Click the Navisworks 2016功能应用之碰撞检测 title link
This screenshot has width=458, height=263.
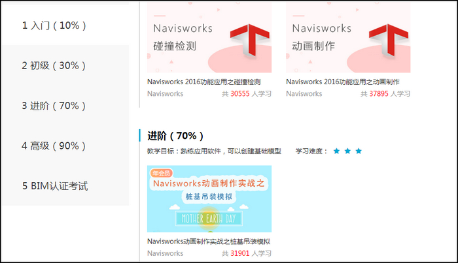[204, 82]
